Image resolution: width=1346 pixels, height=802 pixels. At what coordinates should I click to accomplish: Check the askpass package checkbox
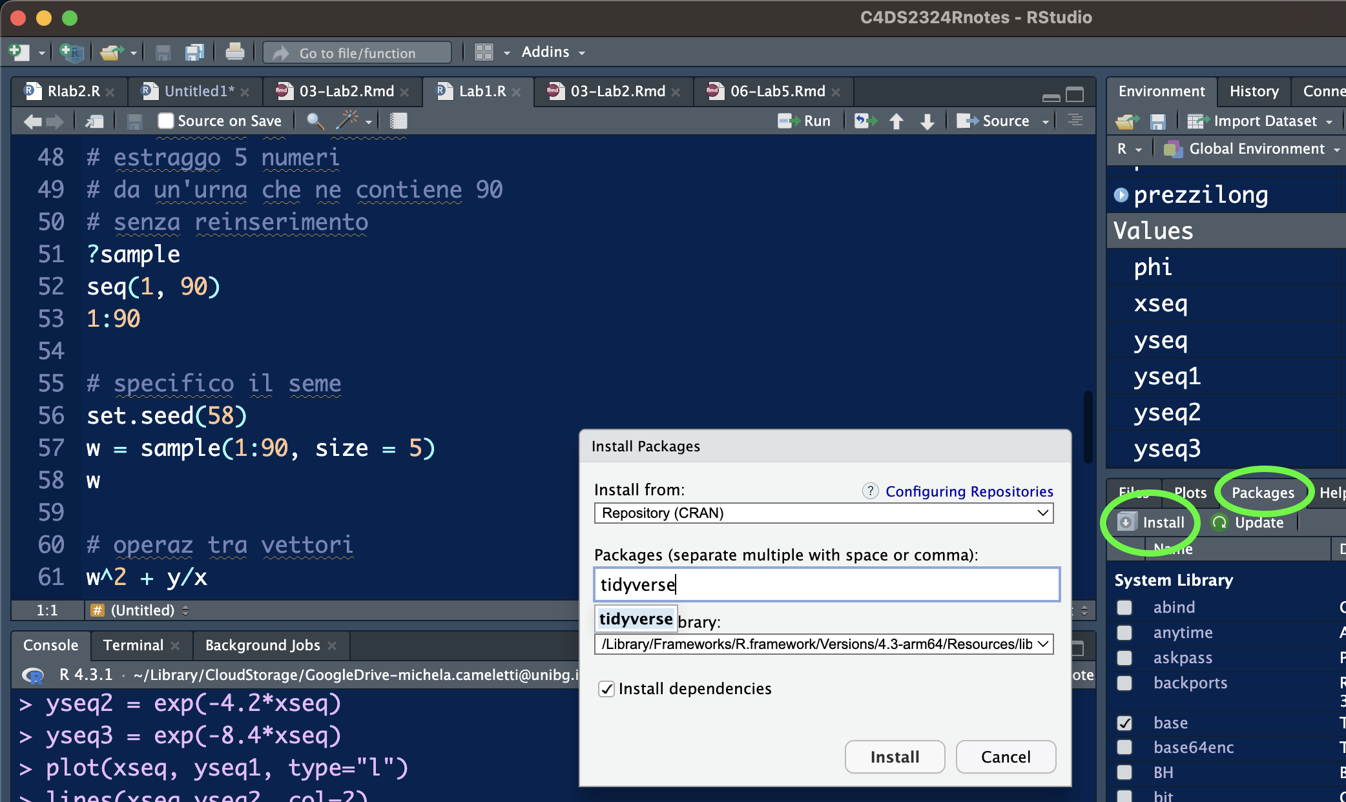[1124, 658]
